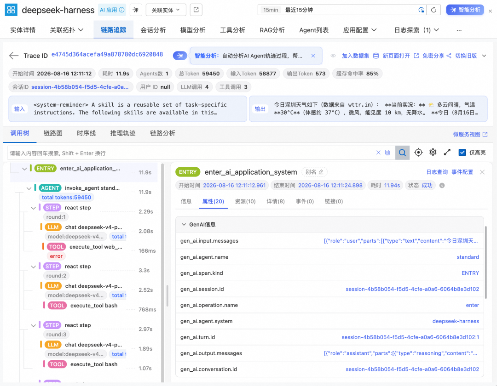Open the 模型分析 tab
The image size is (497, 386).
193,30
